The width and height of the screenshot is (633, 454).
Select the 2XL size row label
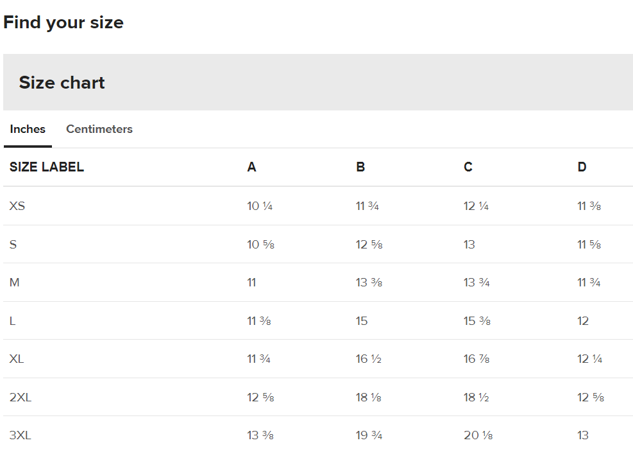[21, 397]
